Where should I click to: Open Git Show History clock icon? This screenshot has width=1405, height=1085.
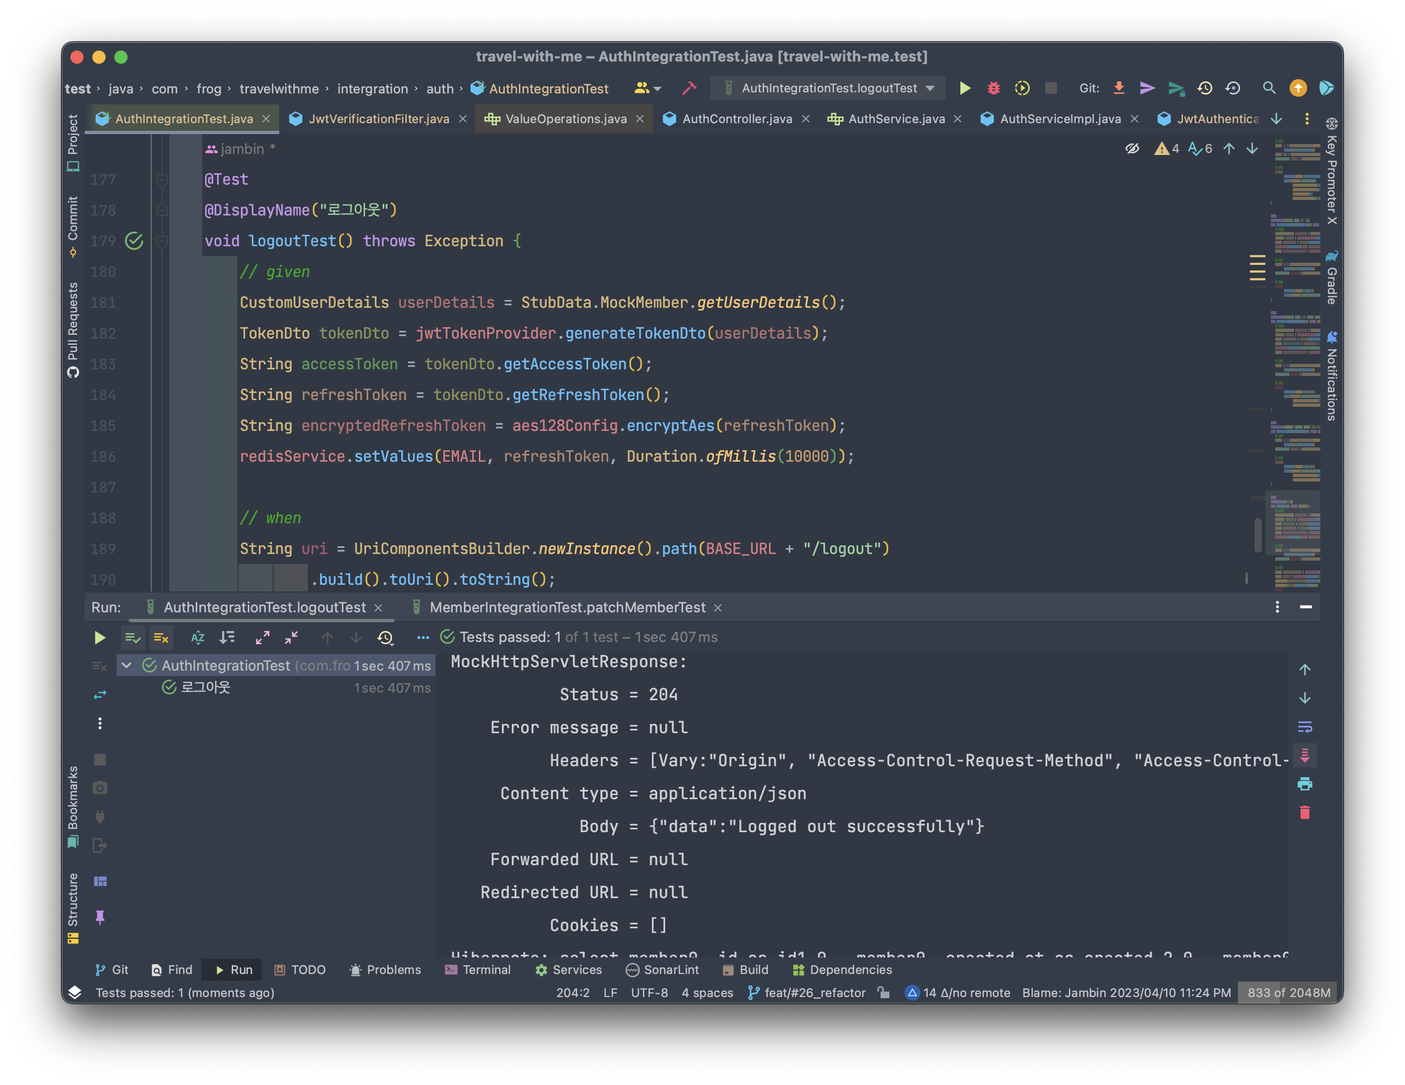point(1204,88)
